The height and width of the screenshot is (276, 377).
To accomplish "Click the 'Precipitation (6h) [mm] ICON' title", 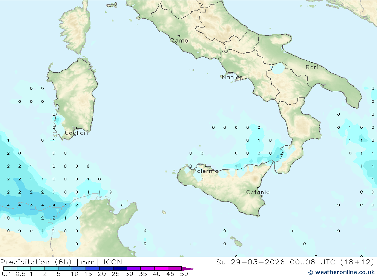I will (x=61, y=262).
